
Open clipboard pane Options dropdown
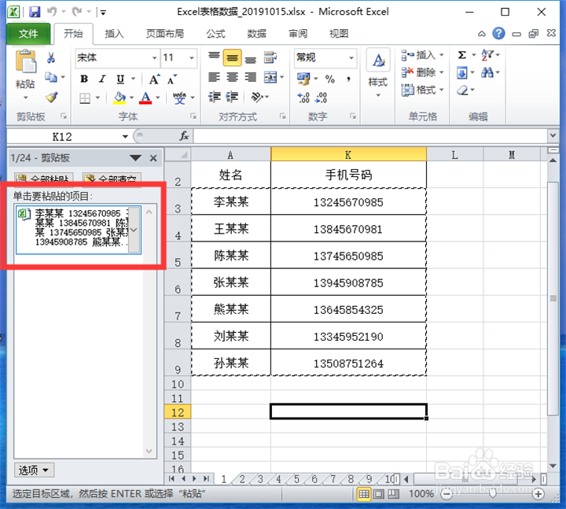coord(35,470)
